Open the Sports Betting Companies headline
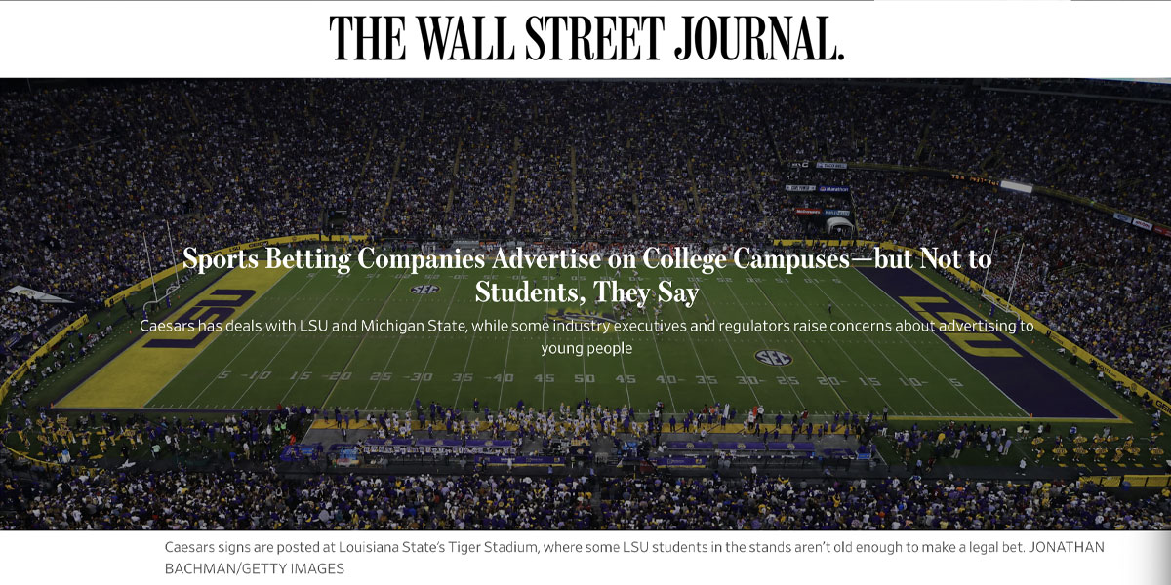 (586, 260)
